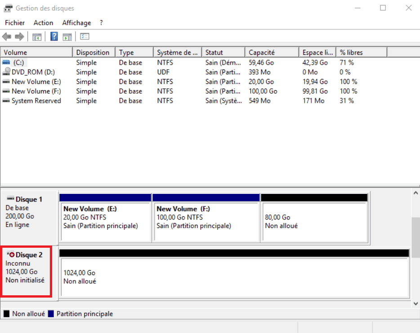Image resolution: width=420 pixels, height=333 pixels.
Task: Sort by the % libres column header
Action: pyautogui.click(x=362, y=53)
